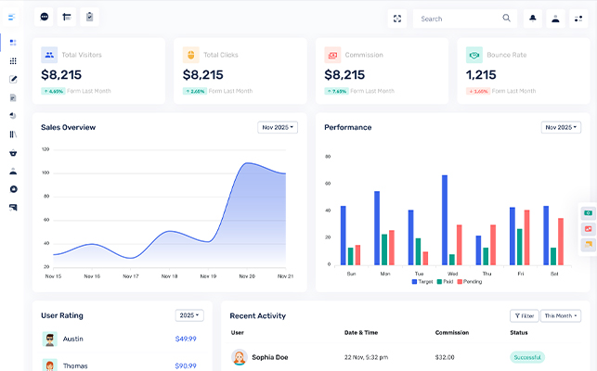Open the user profile icon in header
Screen dimensions: 597x371
point(555,18)
